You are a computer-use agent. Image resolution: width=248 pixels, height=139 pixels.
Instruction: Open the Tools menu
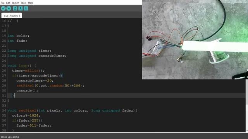tap(23, 3)
